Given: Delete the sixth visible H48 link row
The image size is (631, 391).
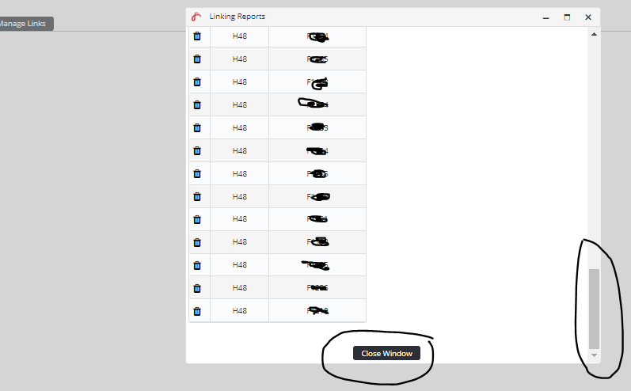Looking at the screenshot, I should pyautogui.click(x=197, y=151).
